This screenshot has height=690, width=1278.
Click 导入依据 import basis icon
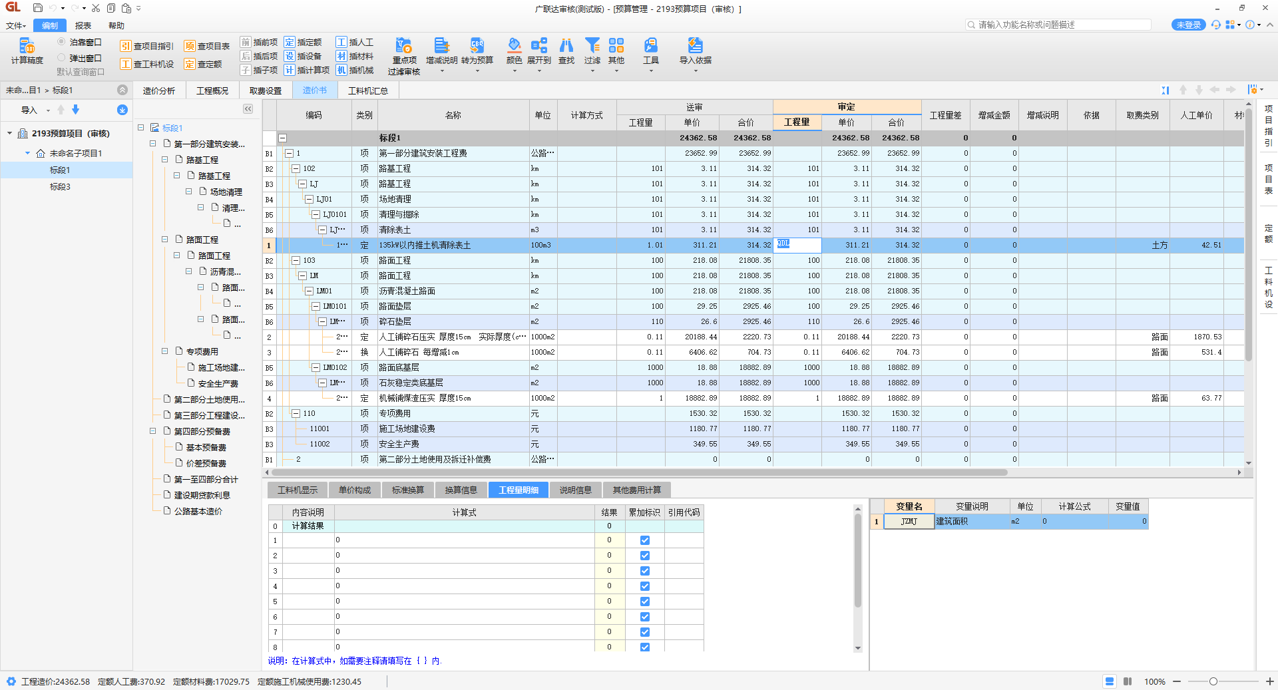696,53
